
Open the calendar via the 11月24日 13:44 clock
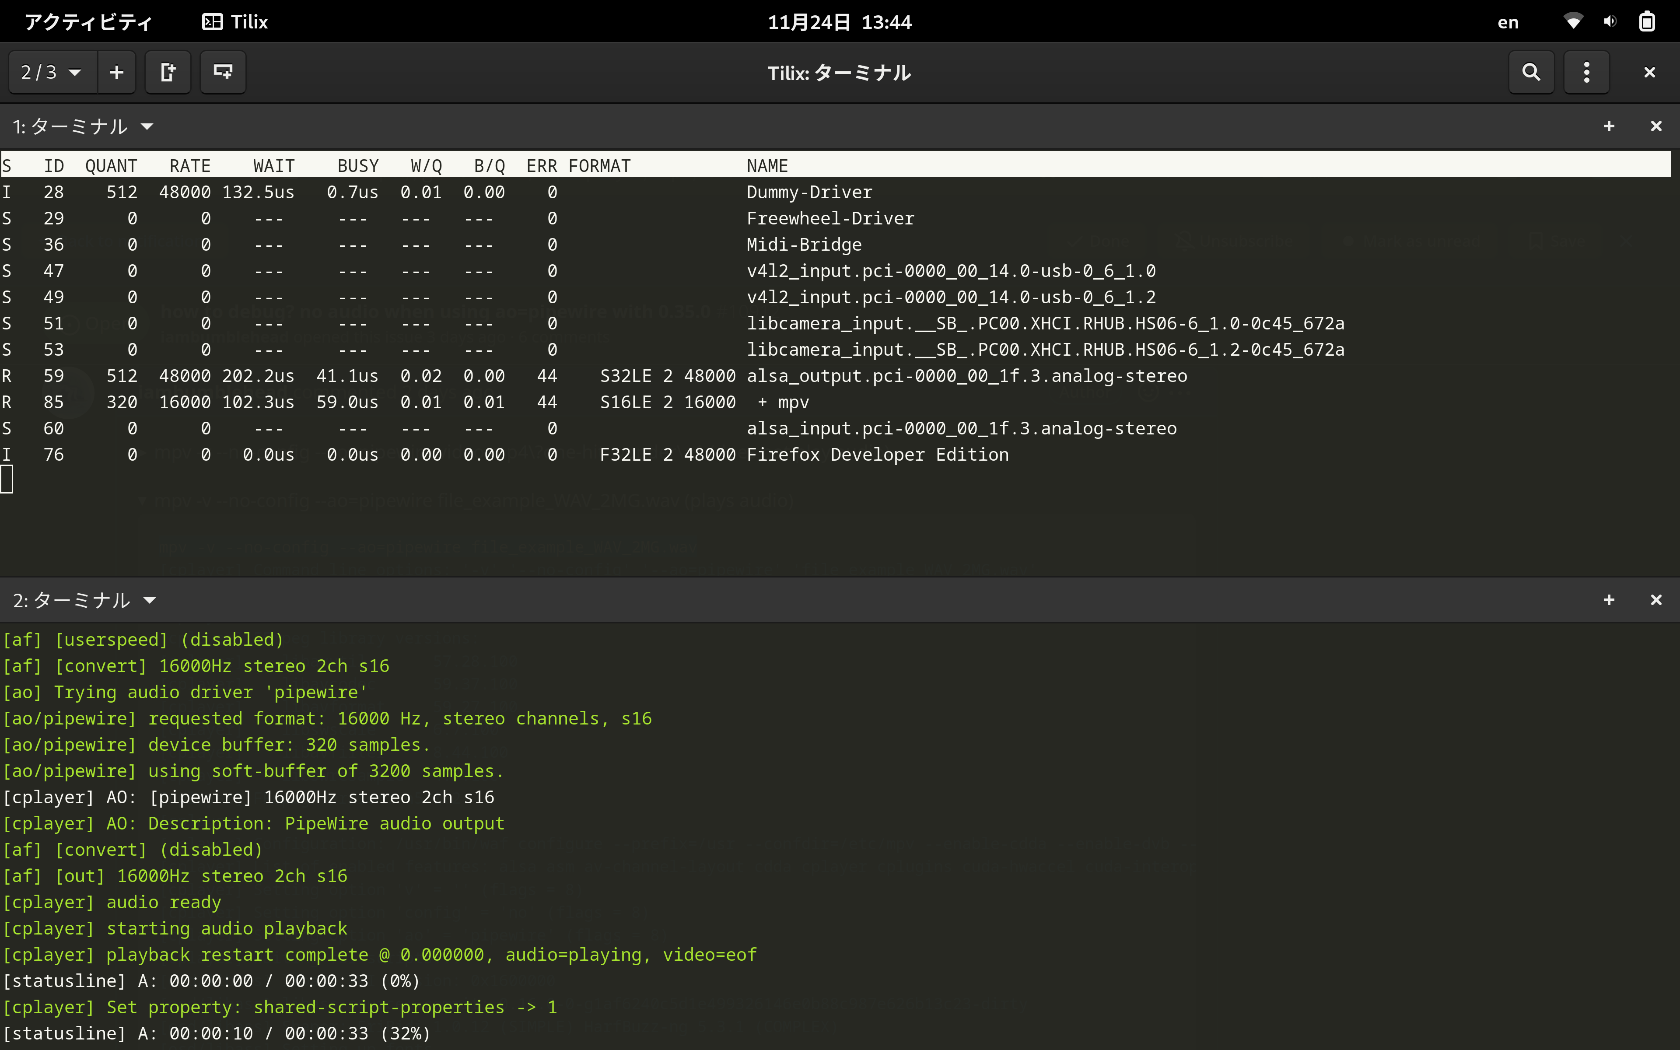(839, 21)
